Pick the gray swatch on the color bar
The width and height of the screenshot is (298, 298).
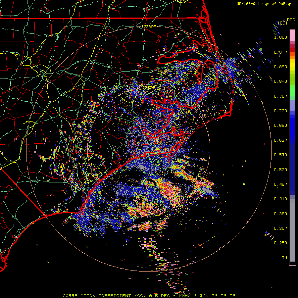[x=292, y=230]
